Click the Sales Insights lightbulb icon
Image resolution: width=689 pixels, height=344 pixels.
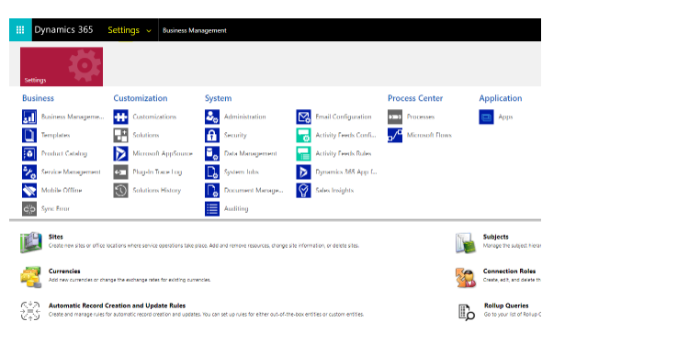pyautogui.click(x=304, y=191)
